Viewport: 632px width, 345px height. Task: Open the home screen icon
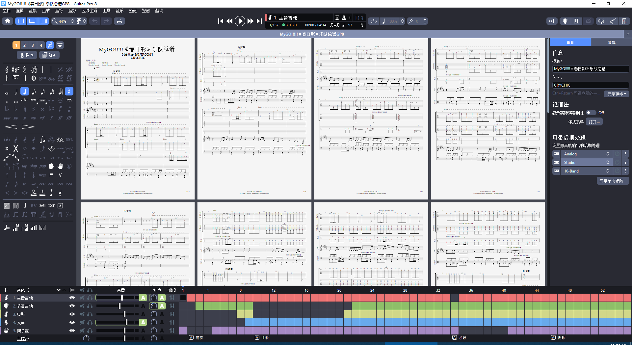8,21
